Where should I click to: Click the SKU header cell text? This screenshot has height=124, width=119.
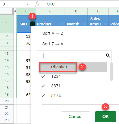[23, 24]
